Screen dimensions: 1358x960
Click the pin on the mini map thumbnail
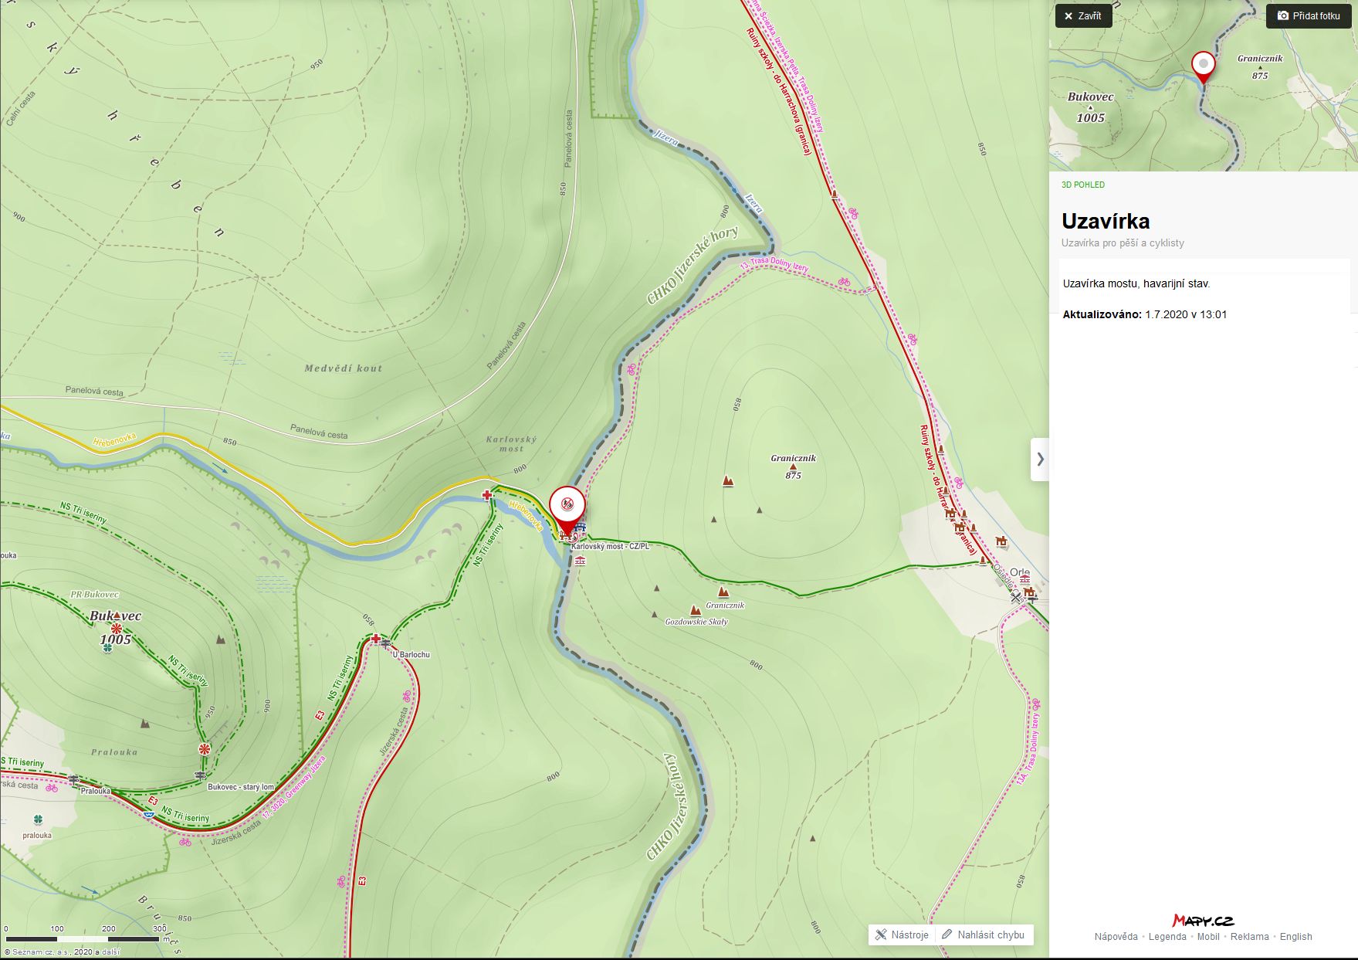(1203, 66)
